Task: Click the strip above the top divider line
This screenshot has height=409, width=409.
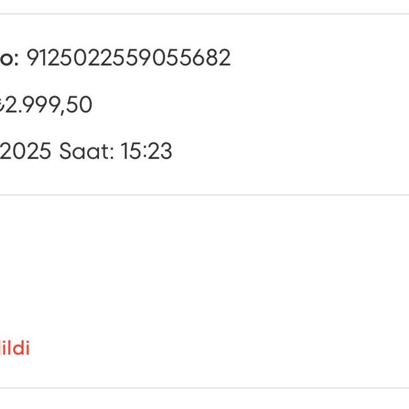Action: coord(204,6)
